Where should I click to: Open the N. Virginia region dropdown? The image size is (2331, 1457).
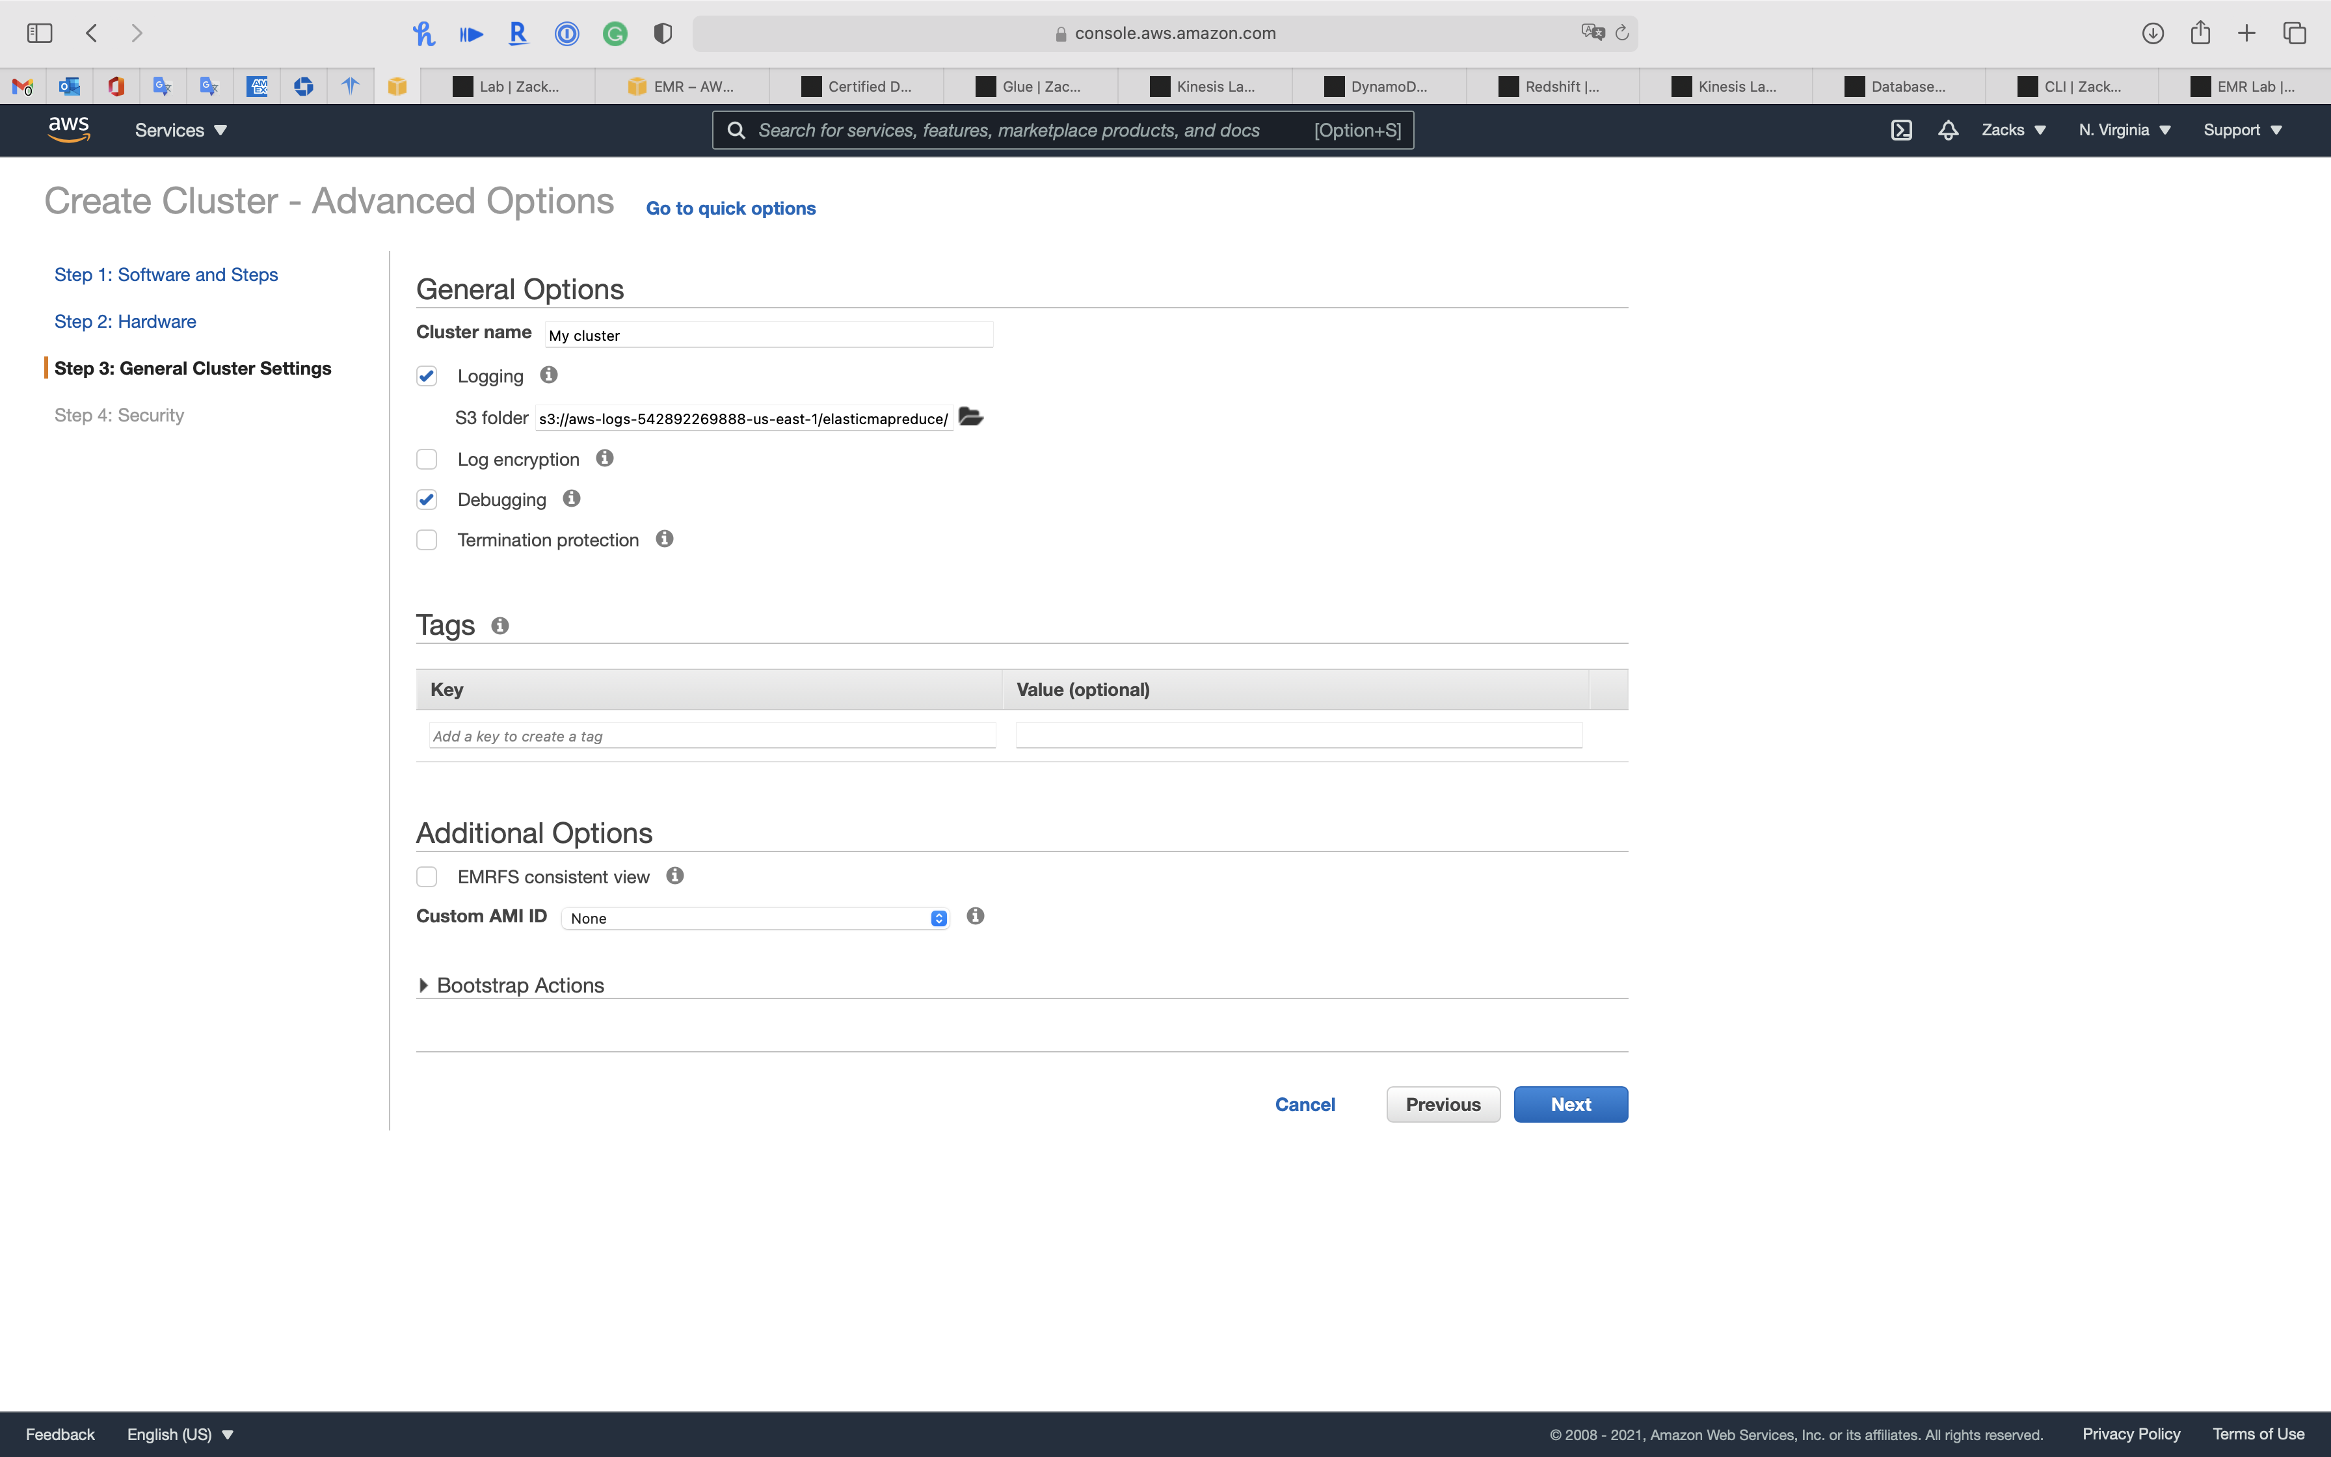(x=2124, y=130)
